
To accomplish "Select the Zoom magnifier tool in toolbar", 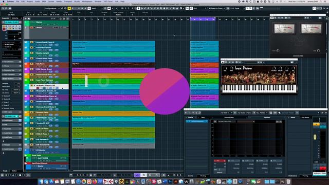I will 161,8.
